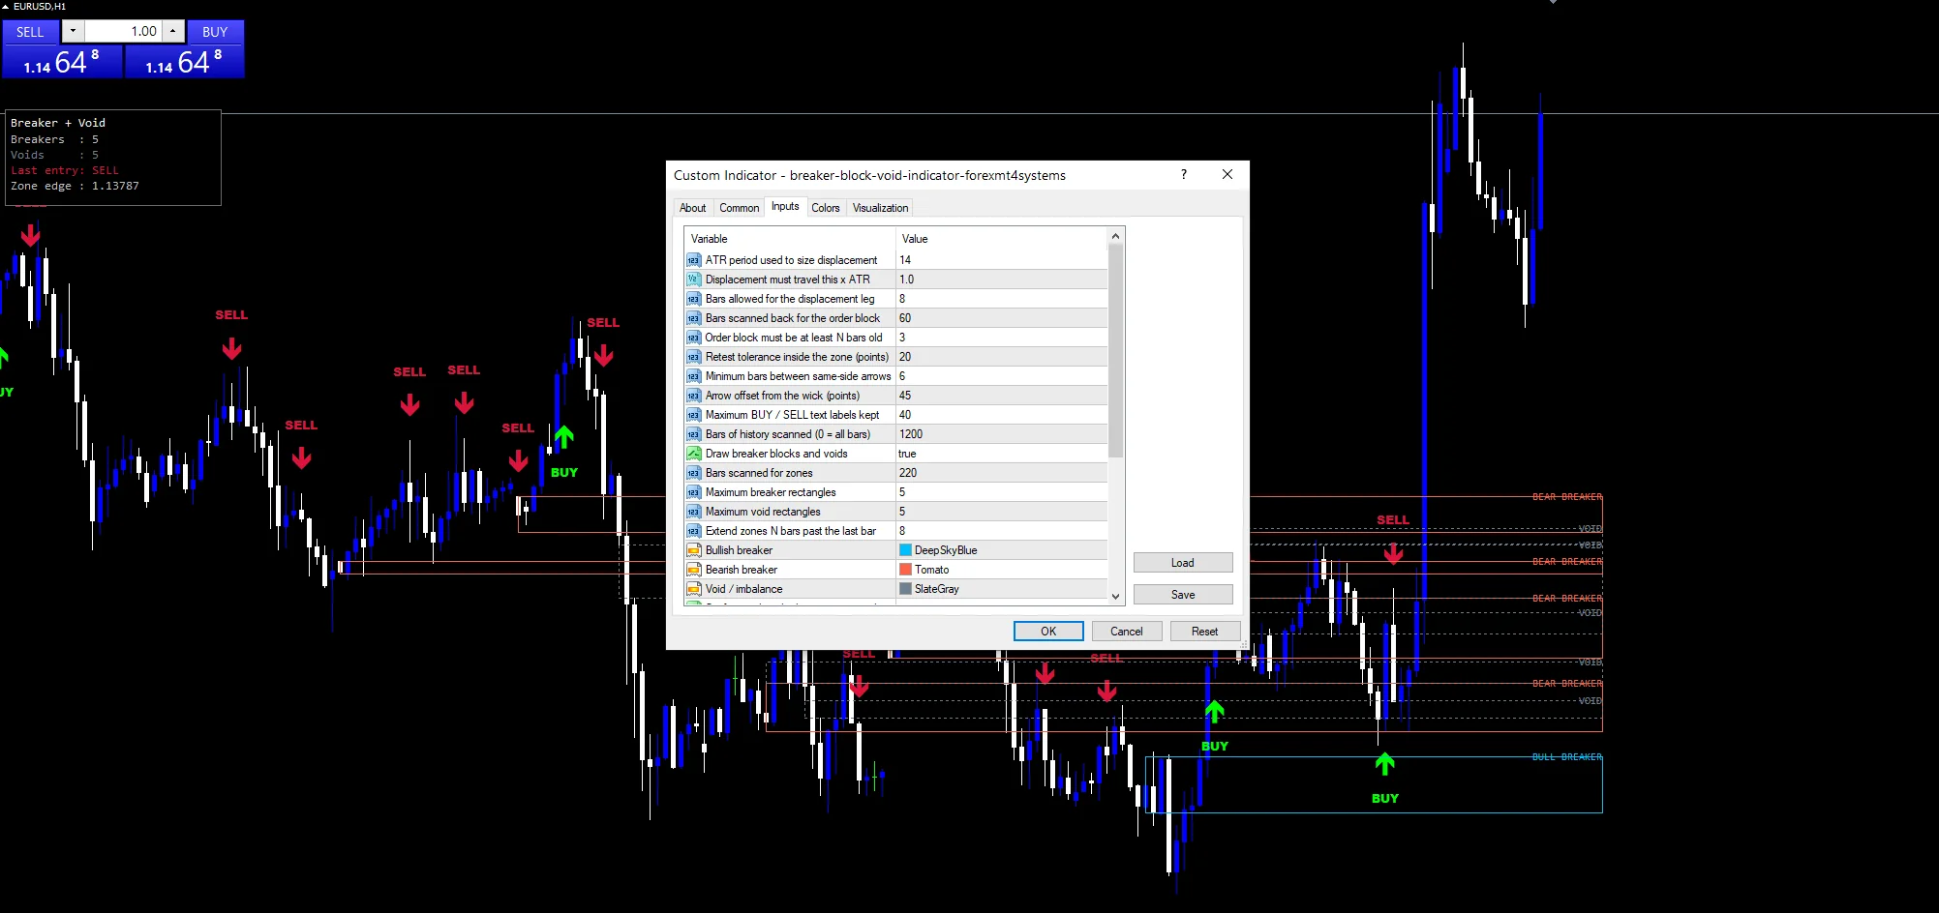Click the Reset button
Image resolution: width=1939 pixels, height=913 pixels.
[1205, 632]
